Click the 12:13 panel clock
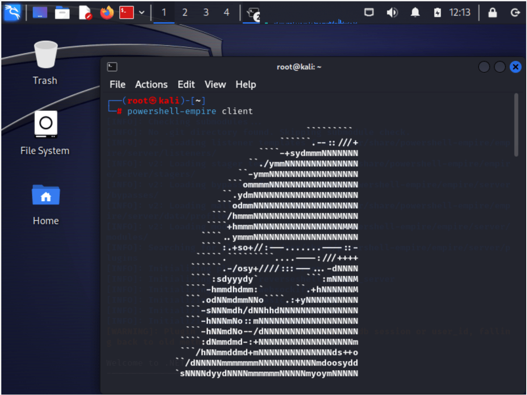The image size is (527, 395). 459,13
